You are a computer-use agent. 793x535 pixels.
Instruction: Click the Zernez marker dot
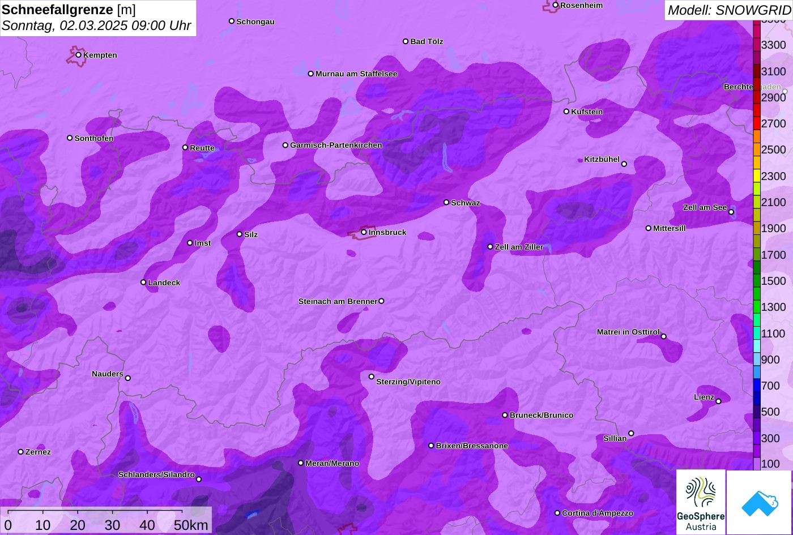pos(21,452)
